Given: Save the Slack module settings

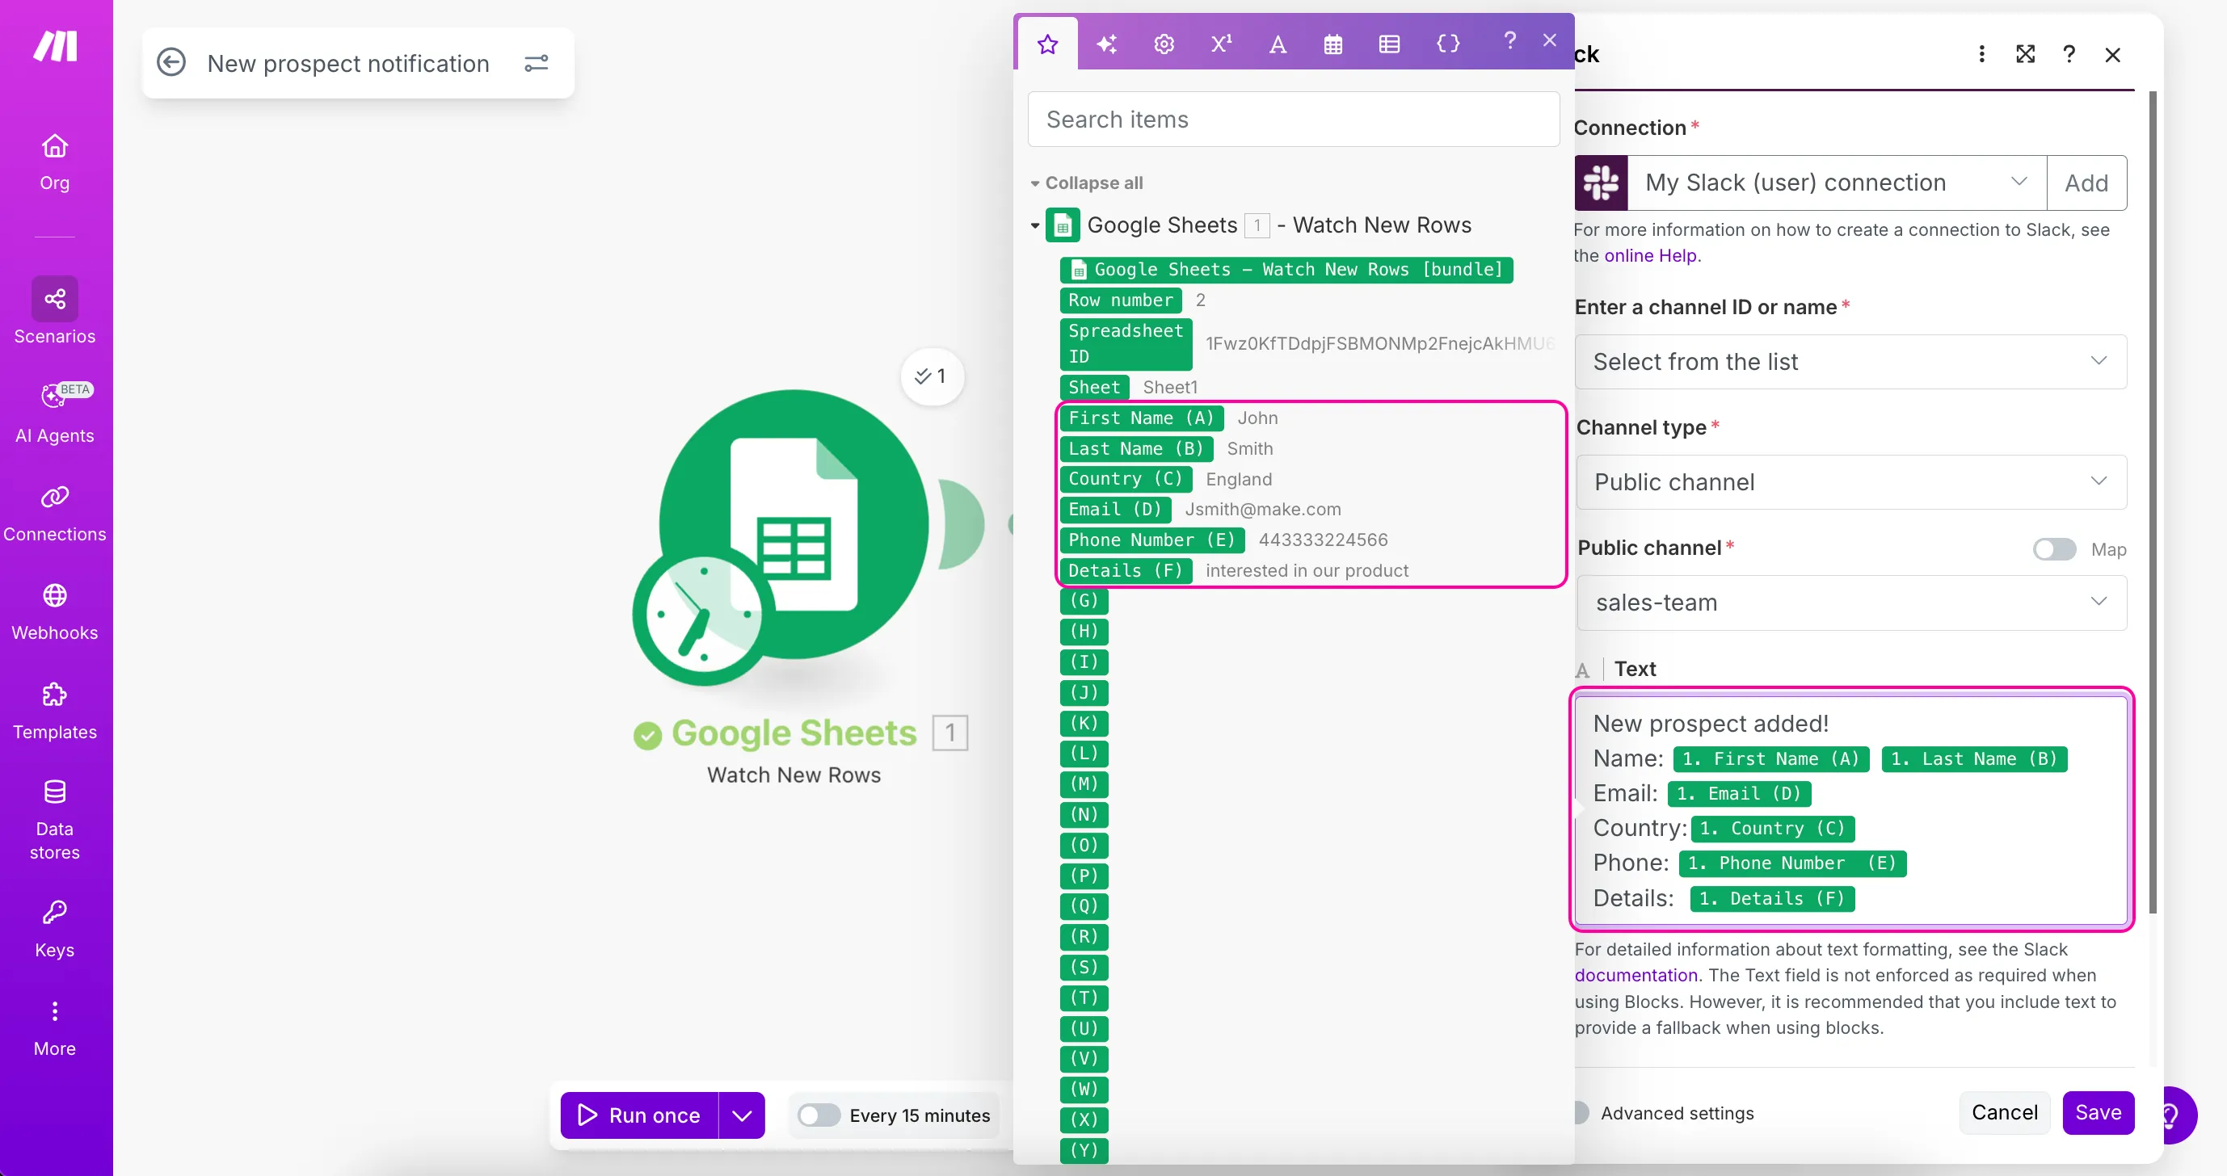Looking at the screenshot, I should pyautogui.click(x=2099, y=1113).
